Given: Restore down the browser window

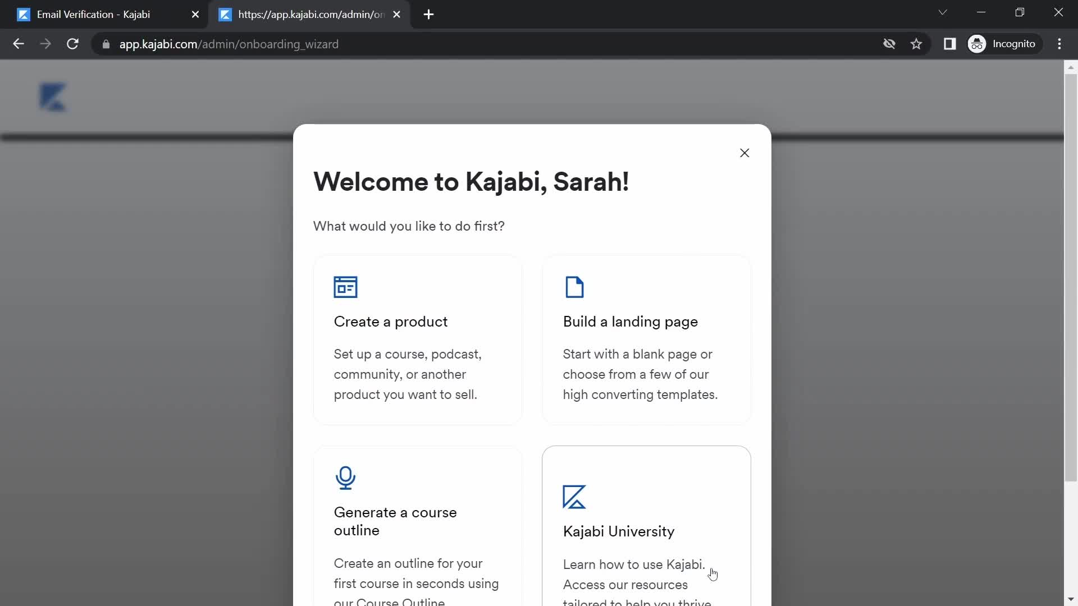Looking at the screenshot, I should click(1020, 12).
